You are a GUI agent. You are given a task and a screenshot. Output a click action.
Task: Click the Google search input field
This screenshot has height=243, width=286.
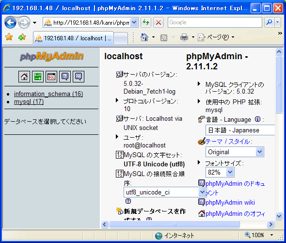(215, 22)
